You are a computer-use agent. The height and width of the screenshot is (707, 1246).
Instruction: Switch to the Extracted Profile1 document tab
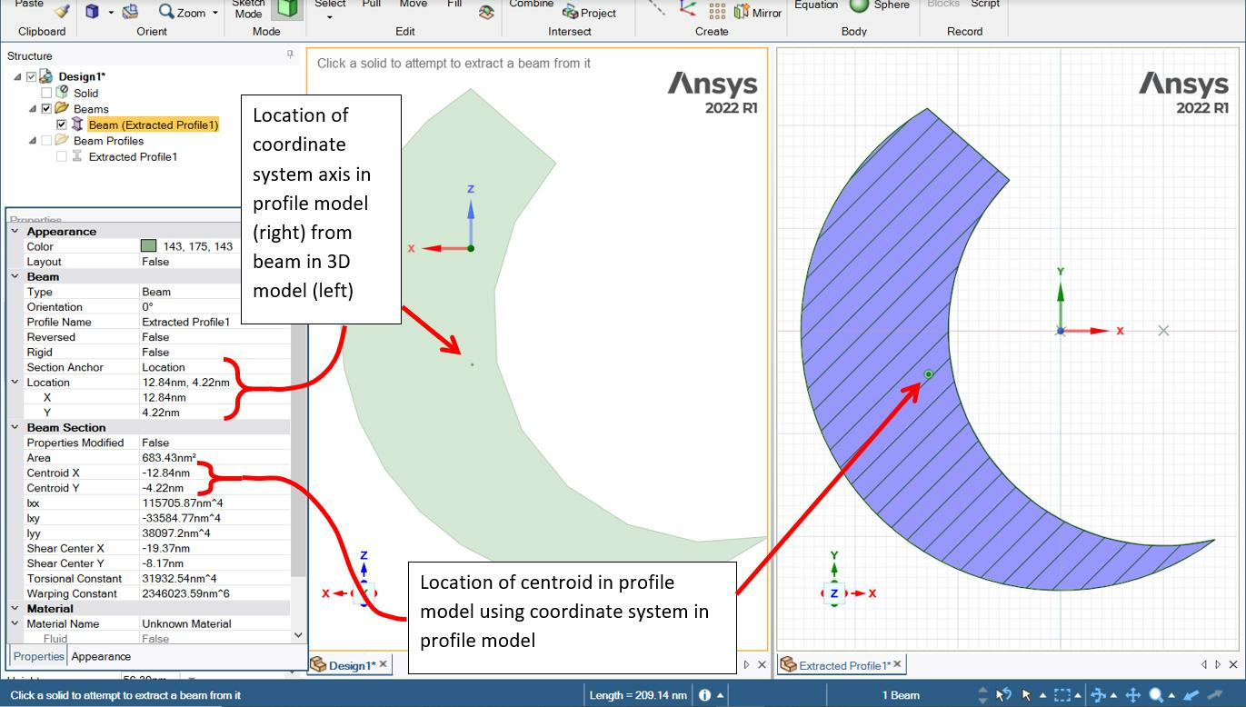842,665
